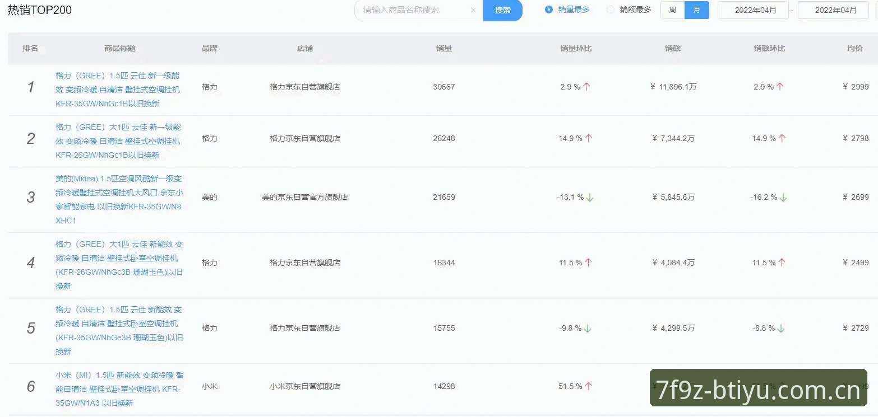Click brand cell 小米
The image size is (878, 417).
pyautogui.click(x=210, y=386)
